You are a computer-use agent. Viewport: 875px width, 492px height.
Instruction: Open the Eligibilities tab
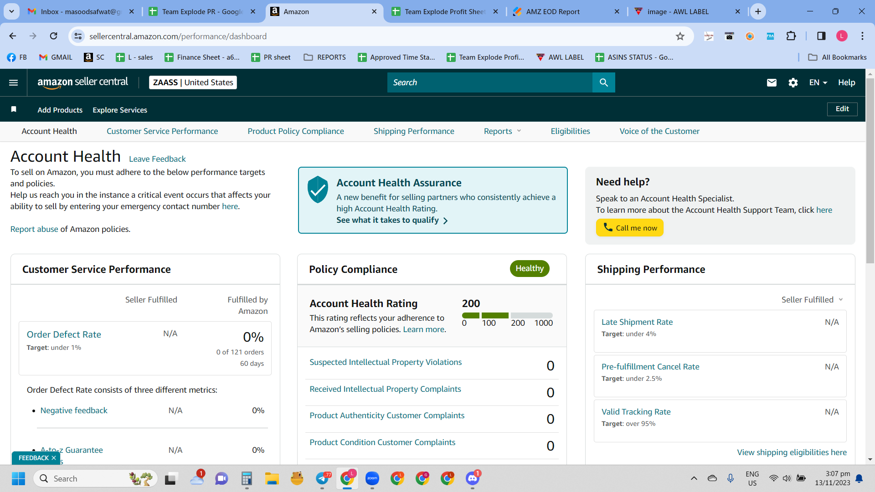click(x=570, y=131)
